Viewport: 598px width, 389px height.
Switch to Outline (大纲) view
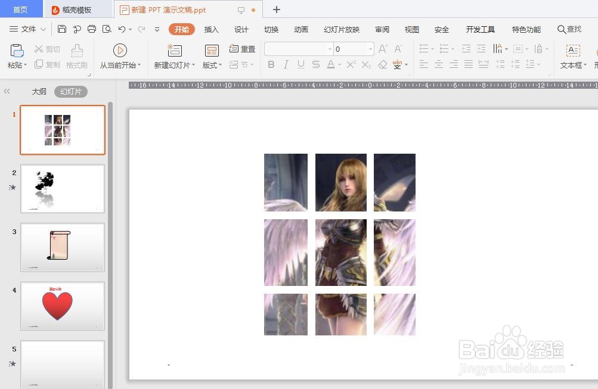click(x=39, y=91)
